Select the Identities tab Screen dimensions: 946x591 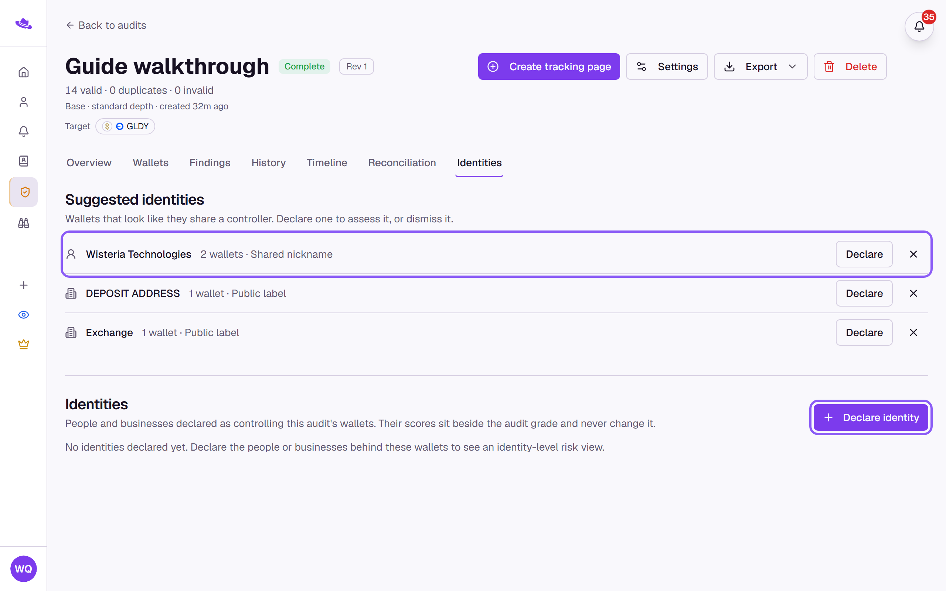tap(479, 163)
